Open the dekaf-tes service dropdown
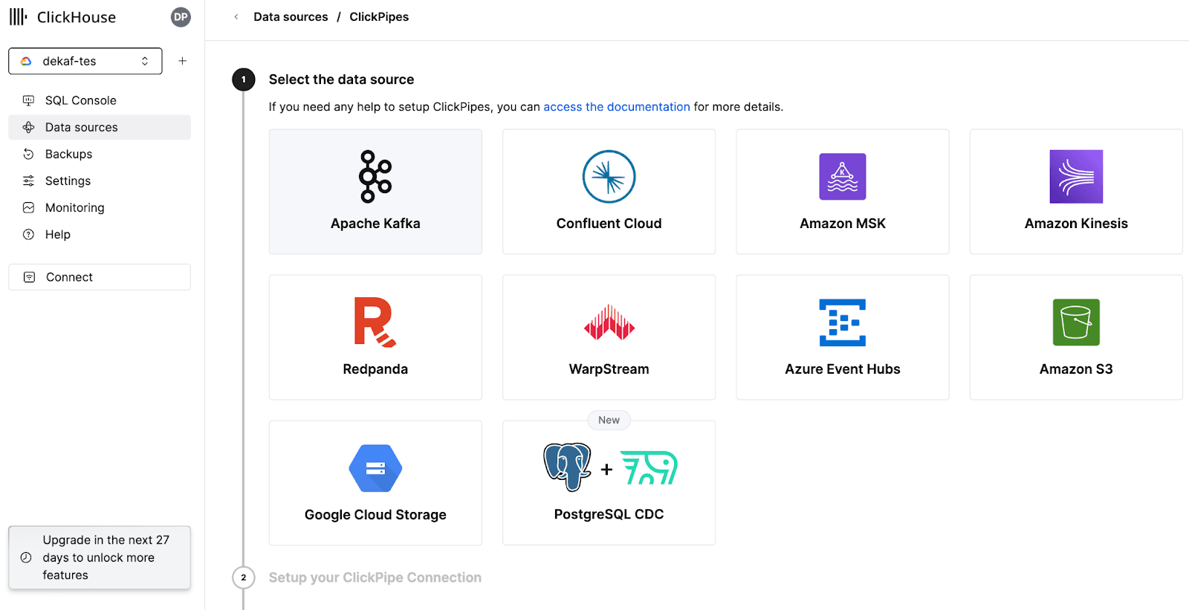Screen dimensions: 1189x610 pyautogui.click(x=85, y=61)
